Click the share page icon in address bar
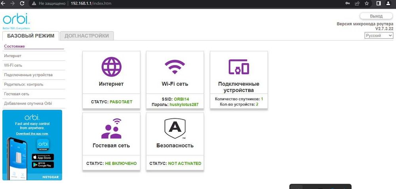The height and width of the screenshot is (189, 396). point(357,4)
